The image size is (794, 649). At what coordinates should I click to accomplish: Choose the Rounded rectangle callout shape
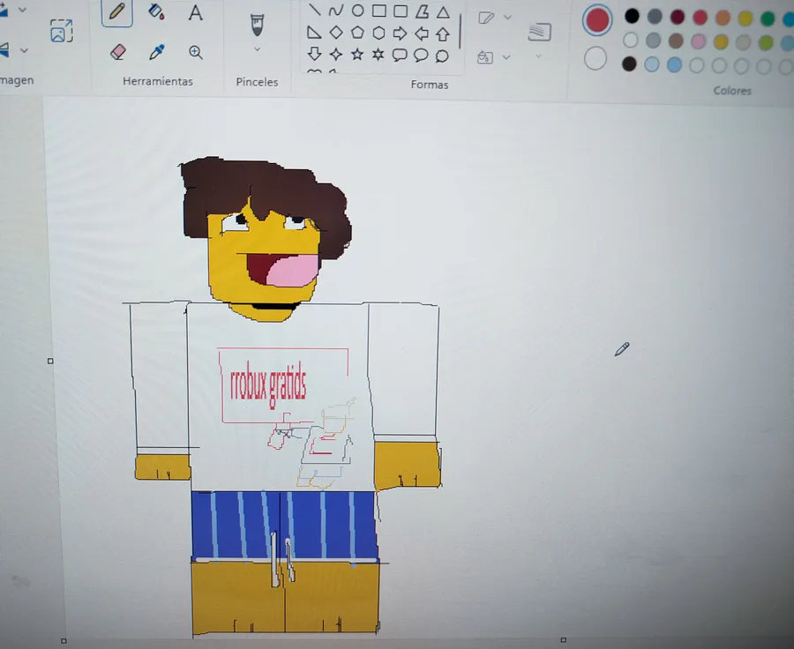[x=400, y=55]
